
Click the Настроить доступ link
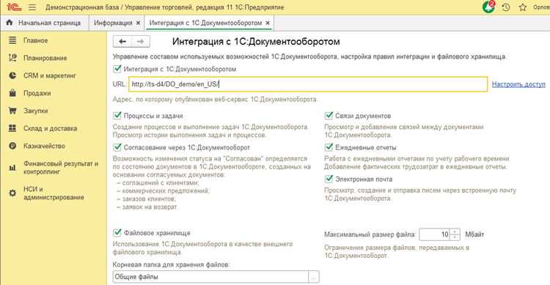(518, 84)
